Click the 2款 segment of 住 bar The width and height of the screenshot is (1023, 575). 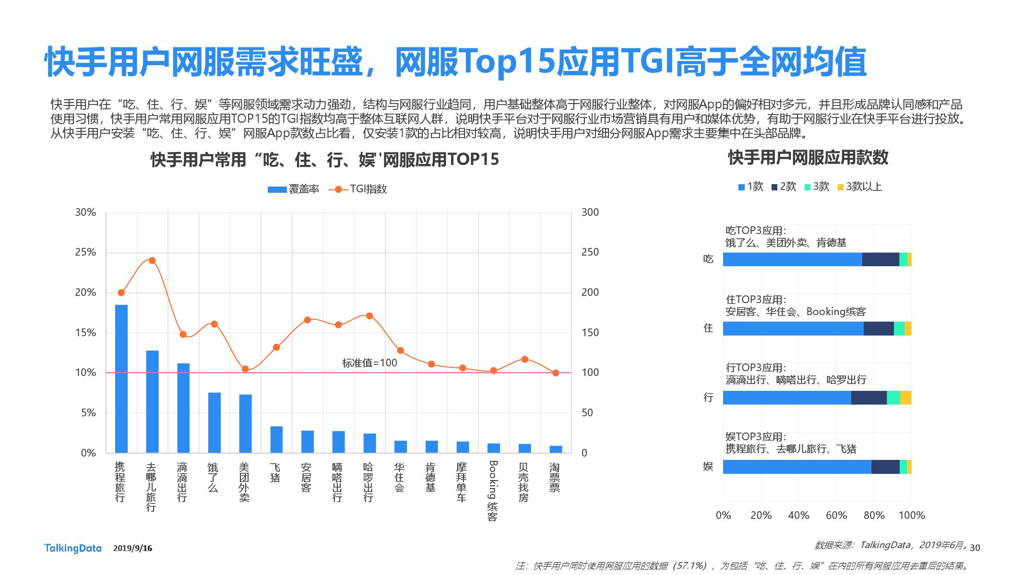(x=879, y=329)
